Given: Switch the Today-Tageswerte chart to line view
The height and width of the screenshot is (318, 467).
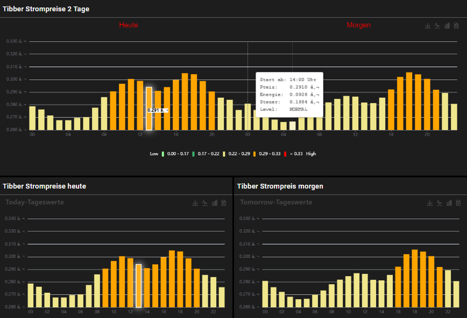Looking at the screenshot, I should (x=205, y=203).
